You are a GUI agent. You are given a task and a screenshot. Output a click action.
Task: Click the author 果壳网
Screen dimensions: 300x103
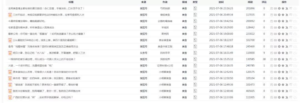[x=165, y=34]
